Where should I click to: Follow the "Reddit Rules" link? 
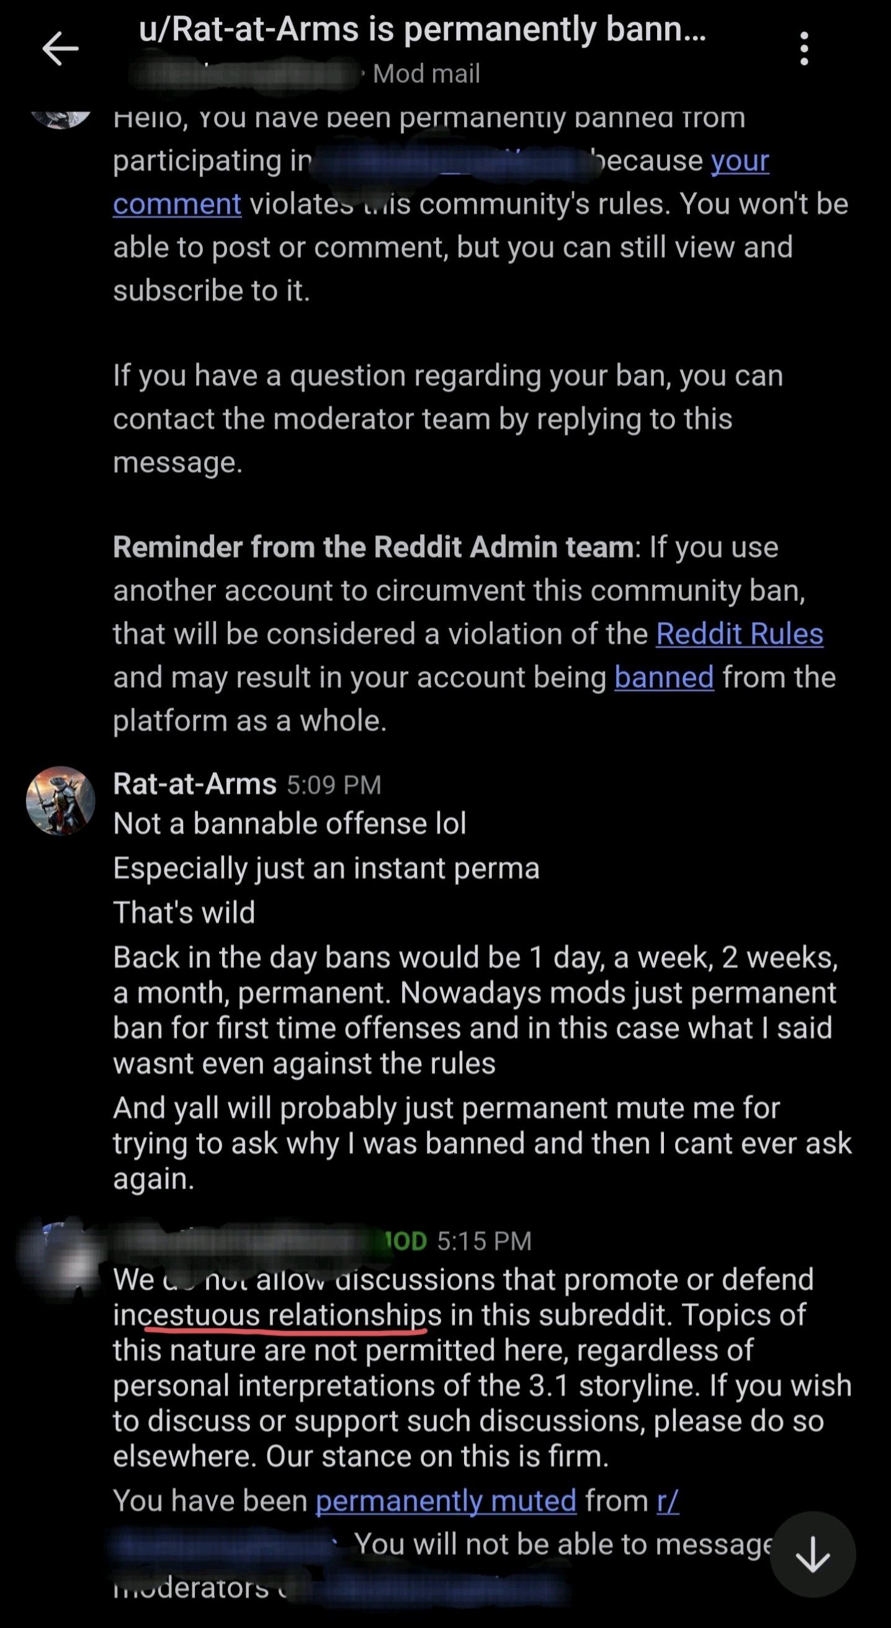(740, 634)
